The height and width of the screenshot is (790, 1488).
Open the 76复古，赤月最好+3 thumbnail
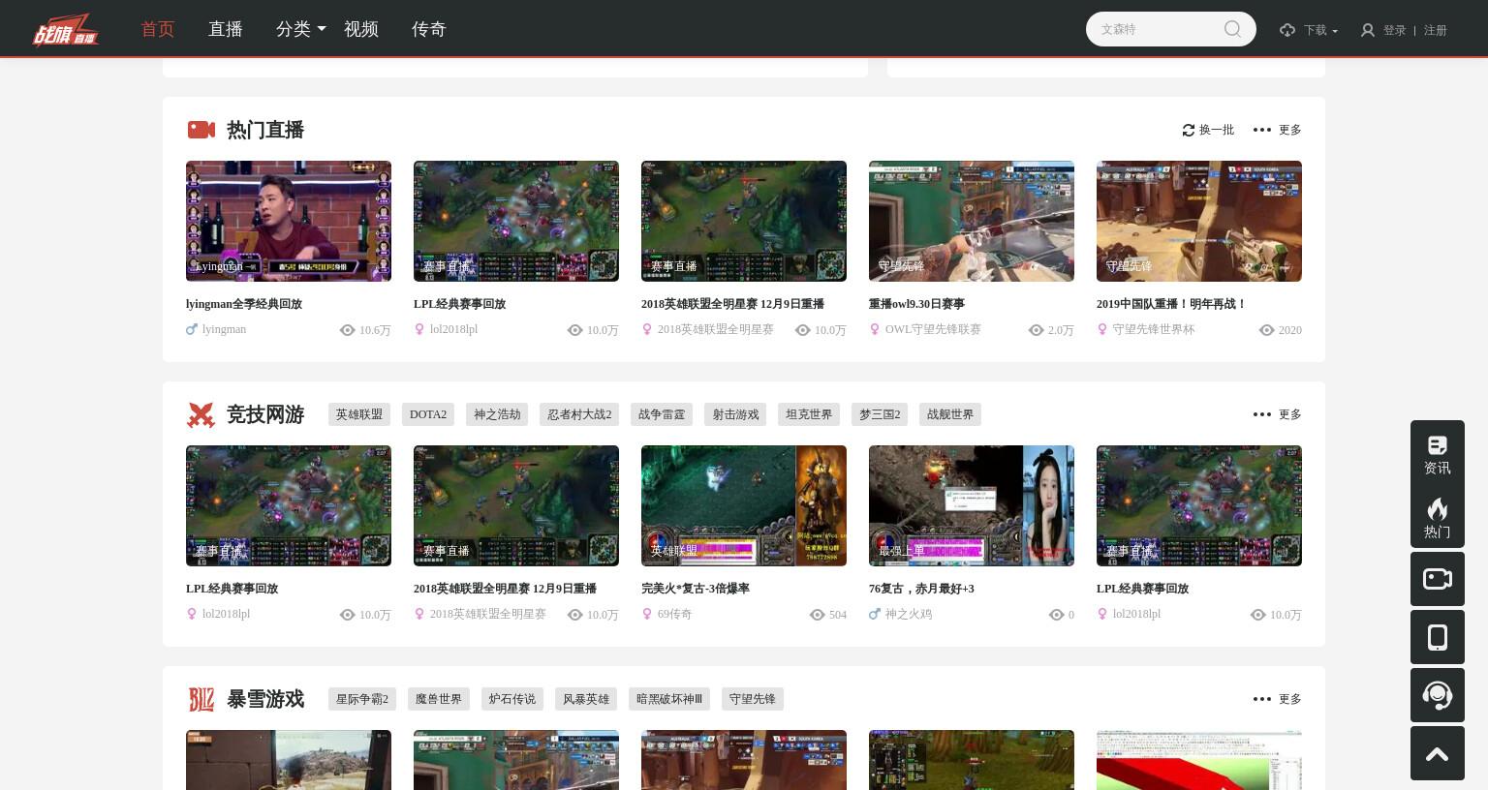click(x=972, y=505)
